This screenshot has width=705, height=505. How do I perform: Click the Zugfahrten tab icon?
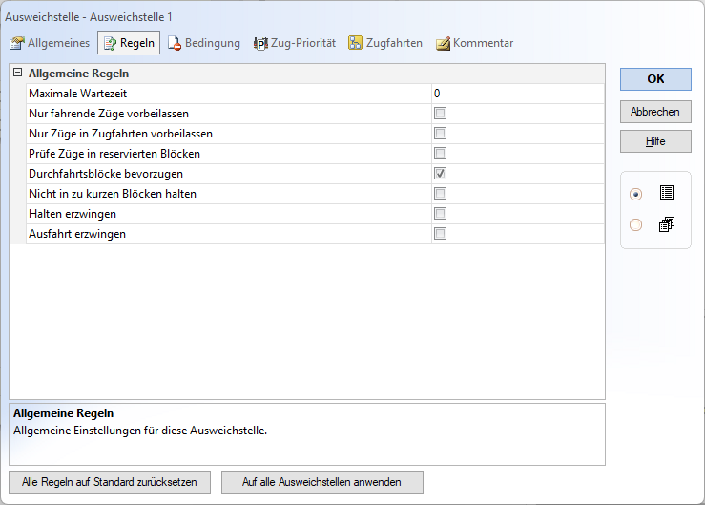[x=355, y=43]
